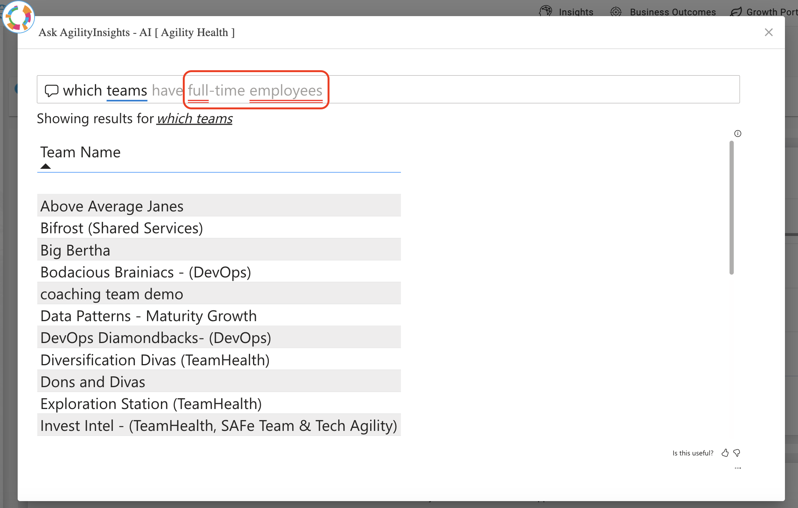Screen dimensions: 798x508
Task: Select the 'Big Bertha' row
Action: point(219,249)
